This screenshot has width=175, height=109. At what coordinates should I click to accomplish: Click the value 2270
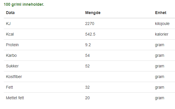coord(90,24)
